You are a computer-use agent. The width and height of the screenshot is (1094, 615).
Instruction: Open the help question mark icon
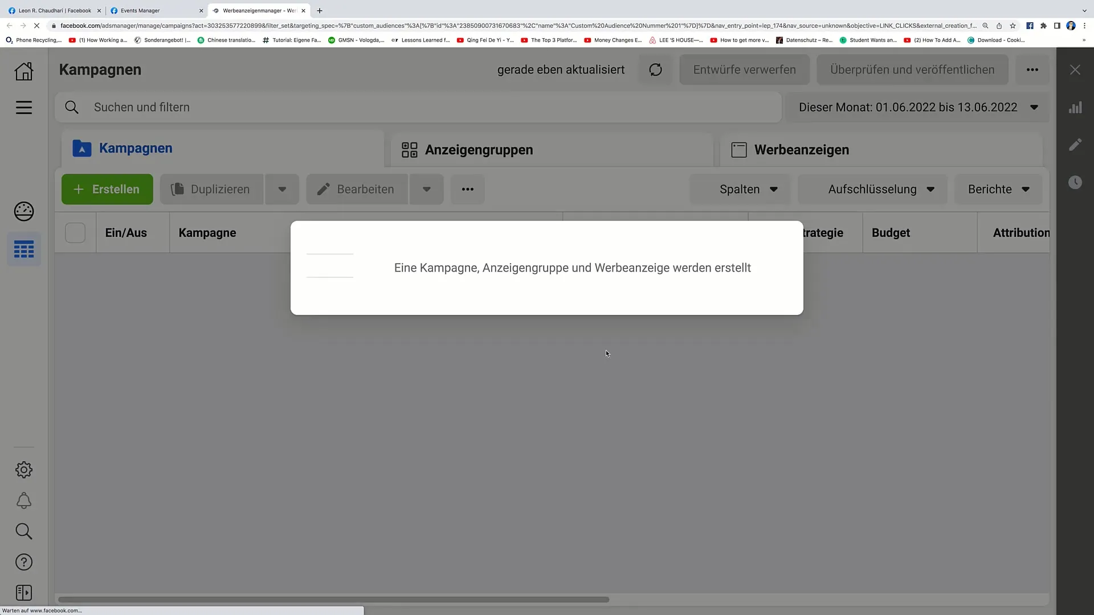(x=24, y=562)
